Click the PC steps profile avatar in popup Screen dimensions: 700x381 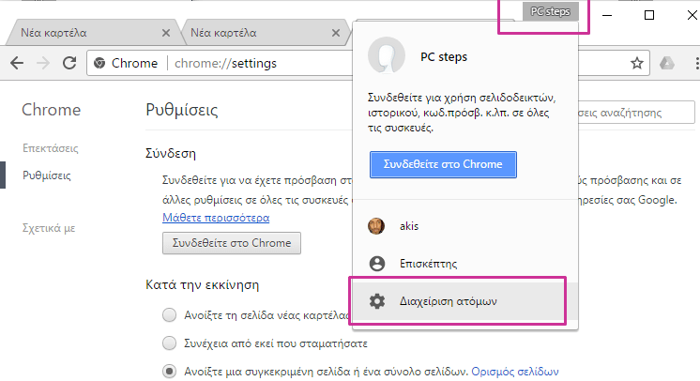coord(387,55)
